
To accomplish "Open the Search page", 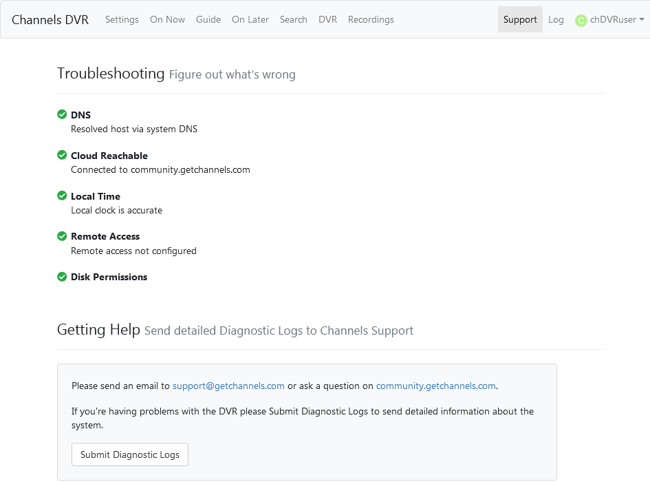I will pos(293,19).
